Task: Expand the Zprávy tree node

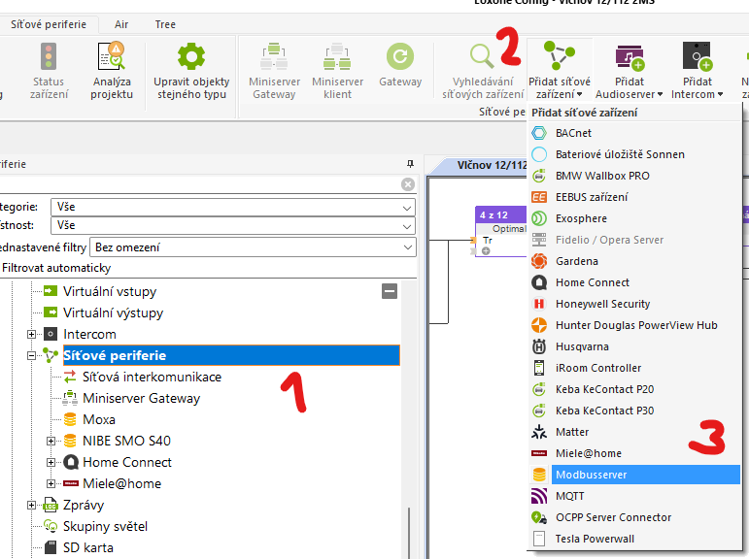Action: [x=31, y=505]
